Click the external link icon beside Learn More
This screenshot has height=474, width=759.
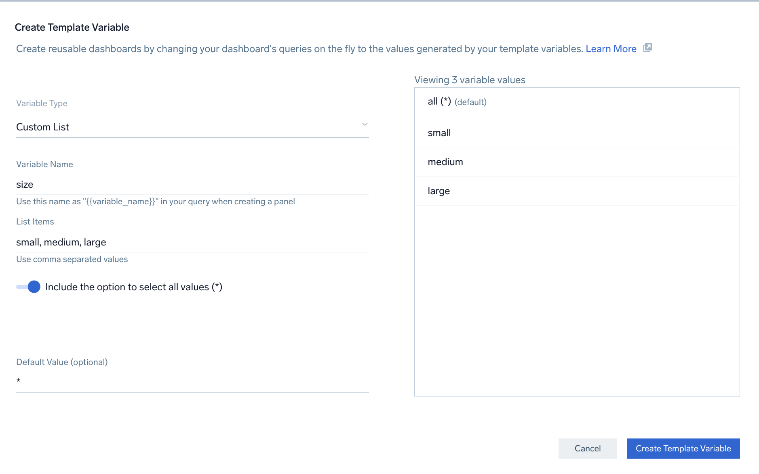click(647, 48)
